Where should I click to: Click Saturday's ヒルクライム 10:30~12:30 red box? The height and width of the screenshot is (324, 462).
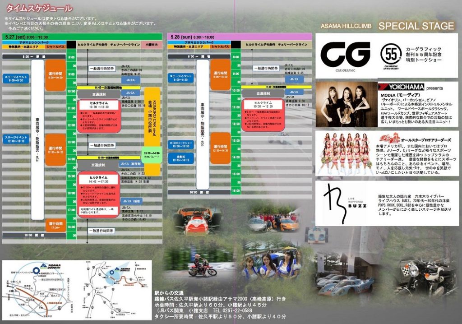coord(99,116)
